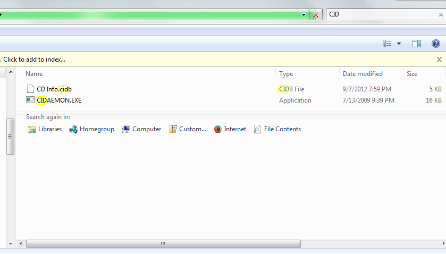Click the File Contents magnifier icon

(x=257, y=130)
